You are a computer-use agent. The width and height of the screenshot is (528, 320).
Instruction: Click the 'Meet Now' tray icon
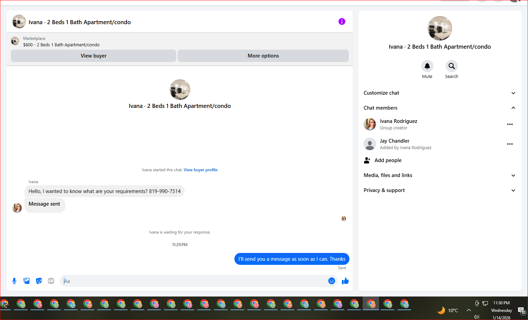tap(477, 303)
